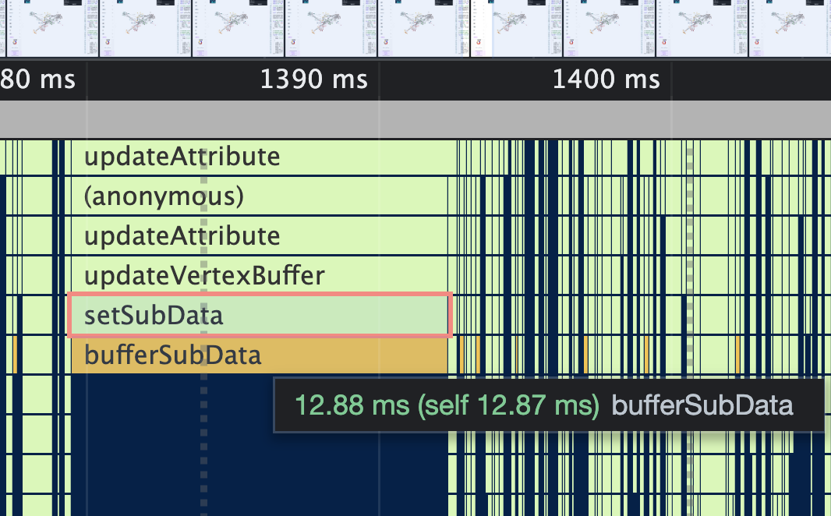The width and height of the screenshot is (831, 516).
Task: Click the dotted vertical marker left of setSubData
Action: tap(204, 234)
